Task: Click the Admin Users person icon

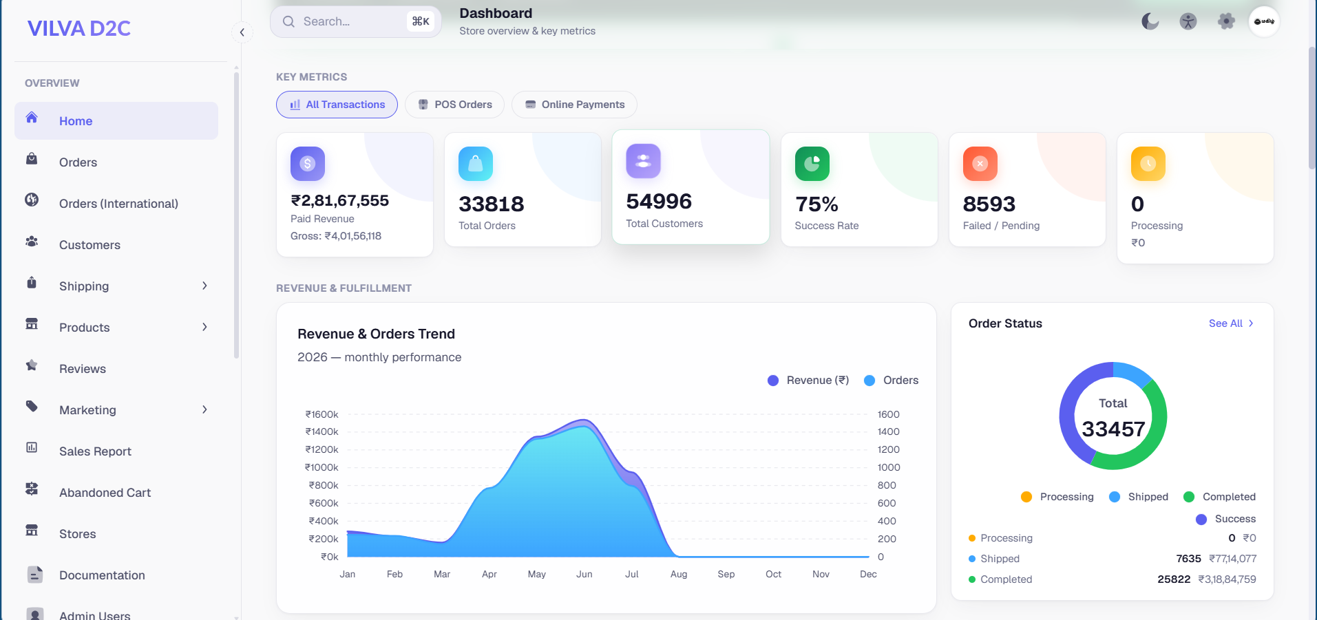Action: tap(35, 613)
